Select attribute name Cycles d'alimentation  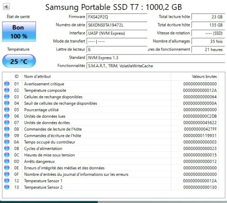pos(43,149)
